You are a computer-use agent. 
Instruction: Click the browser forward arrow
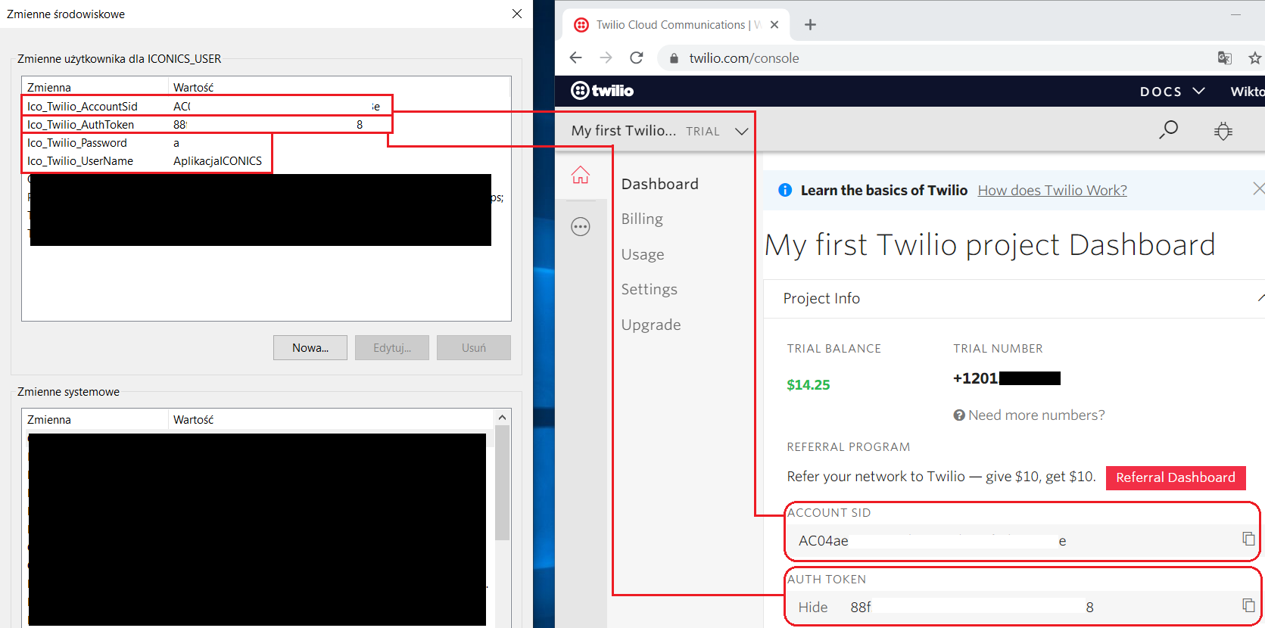(606, 58)
